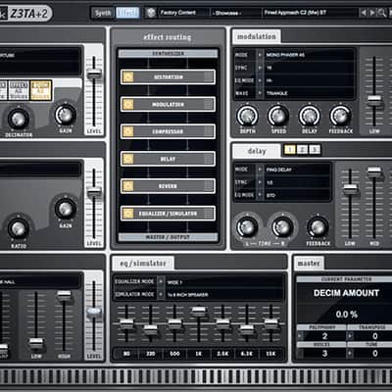
Task: Toggle the Compressor effect on/off button
Action: pyautogui.click(x=128, y=131)
